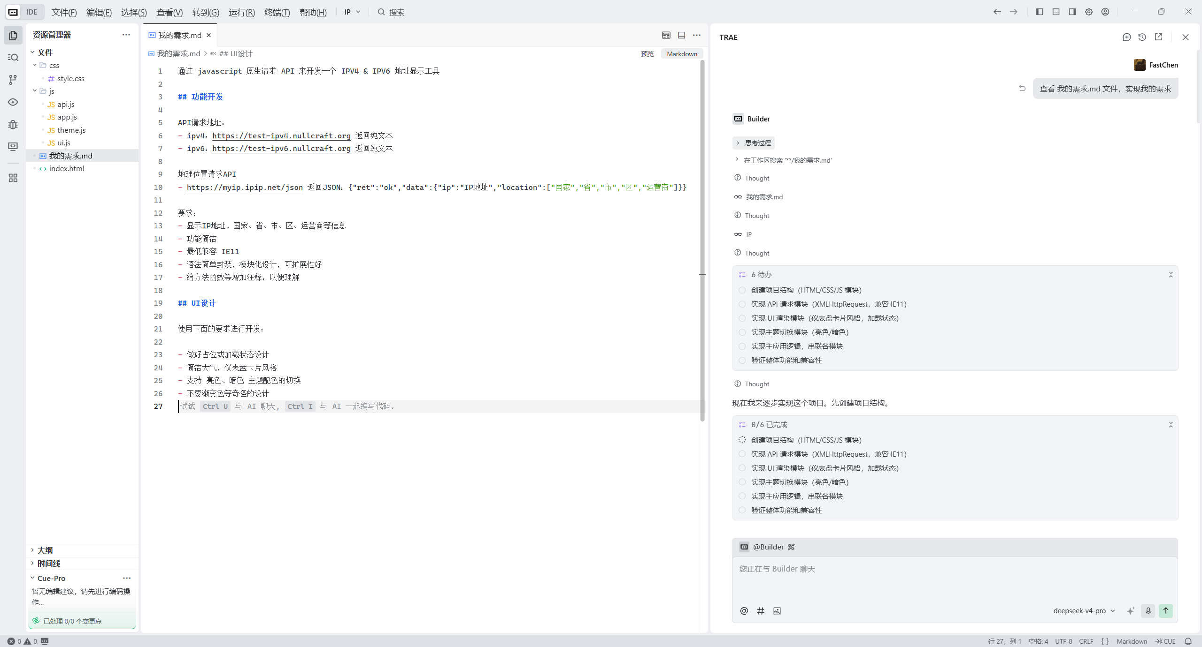Check the 创建项目结构 todo item
This screenshot has height=647, width=1202.
pyautogui.click(x=741, y=290)
